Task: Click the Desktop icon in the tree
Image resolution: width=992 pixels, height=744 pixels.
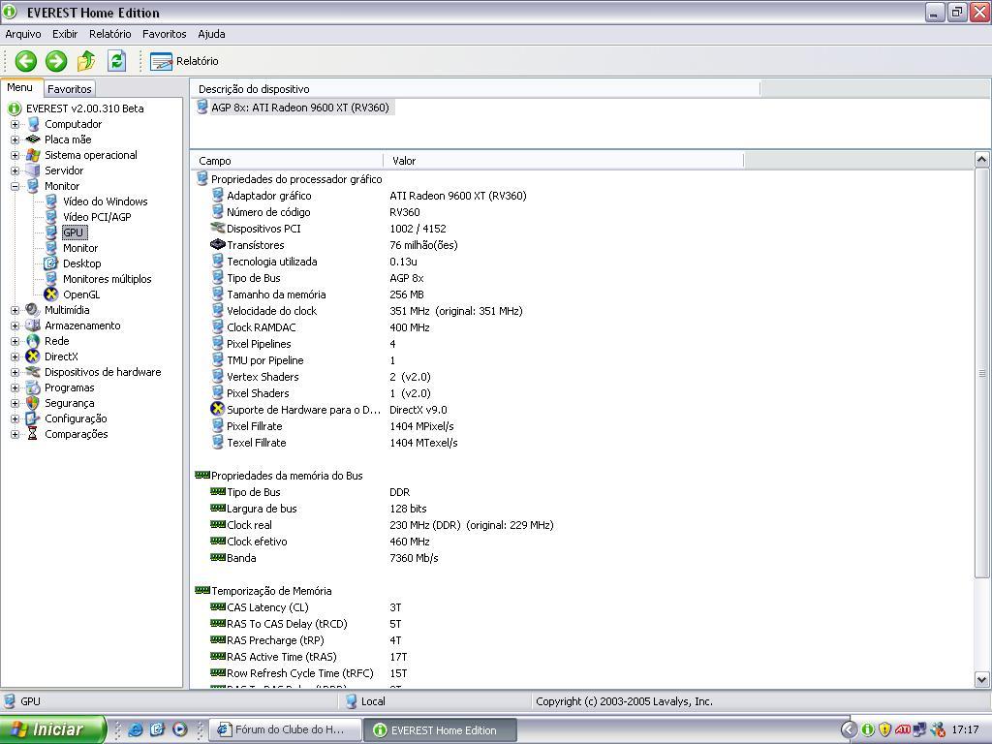Action: tap(51, 263)
